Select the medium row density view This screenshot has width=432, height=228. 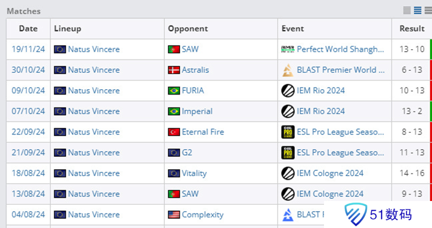tap(417, 10)
